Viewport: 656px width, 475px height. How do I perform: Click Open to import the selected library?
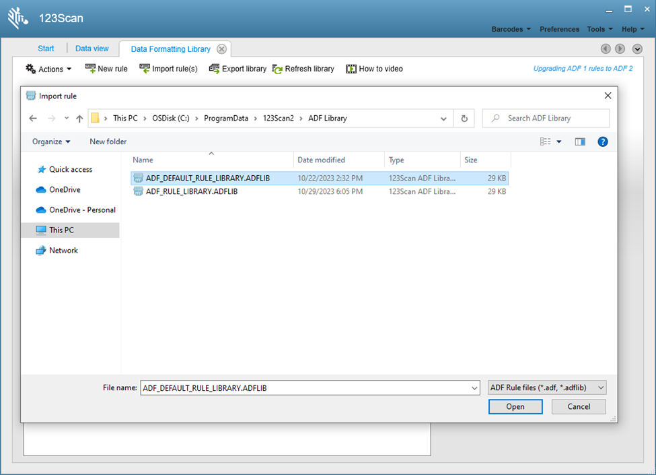point(515,406)
